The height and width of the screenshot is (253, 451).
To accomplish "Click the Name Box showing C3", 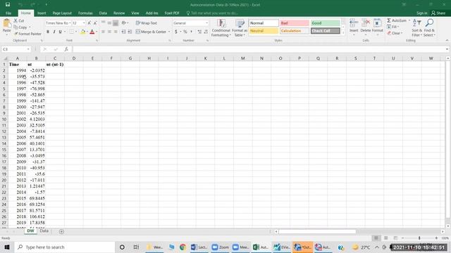I will click(16, 49).
